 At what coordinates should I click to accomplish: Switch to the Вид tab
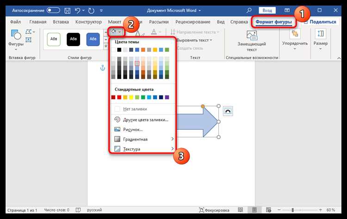point(220,22)
